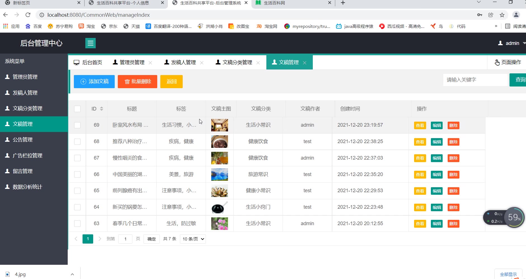The image size is (526, 279).
Task: Click the thumbnail image of row 63
Action: 219,223
